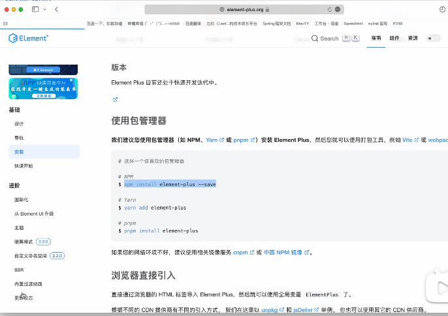Select 安装 in the sidebar
448x316 pixels.
[x=44, y=151]
